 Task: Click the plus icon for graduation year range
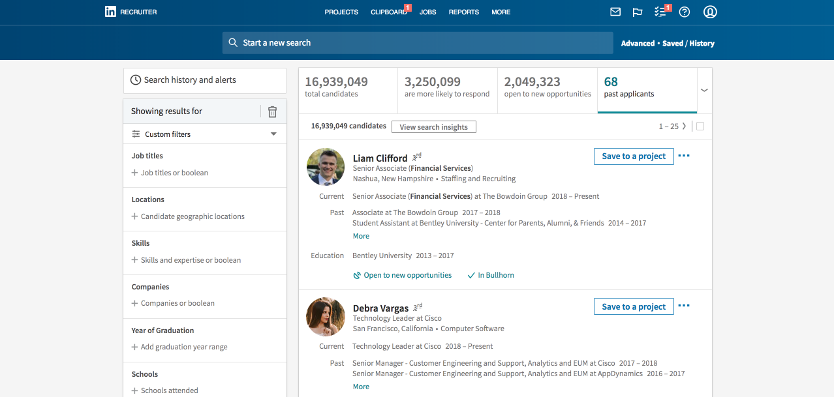(134, 347)
